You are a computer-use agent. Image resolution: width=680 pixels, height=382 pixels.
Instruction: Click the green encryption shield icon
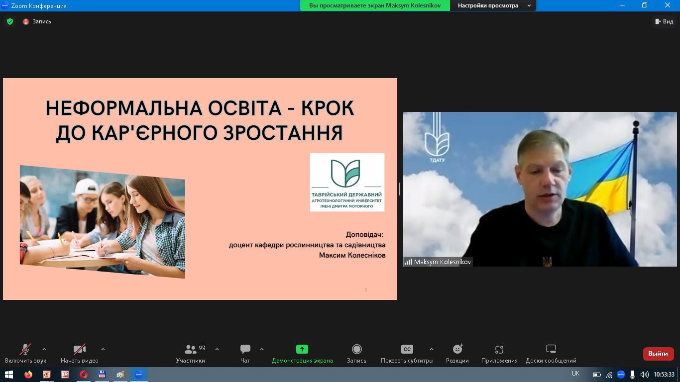(x=9, y=21)
